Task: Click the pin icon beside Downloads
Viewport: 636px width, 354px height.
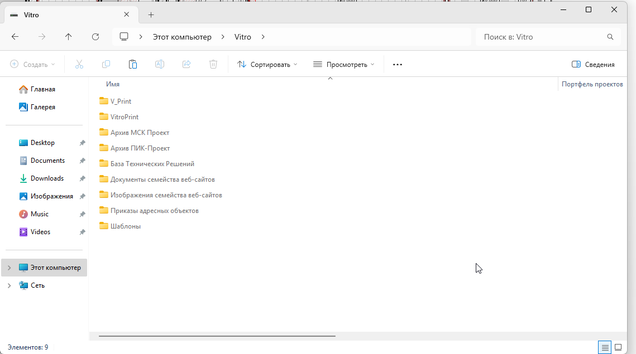Action: tap(82, 178)
